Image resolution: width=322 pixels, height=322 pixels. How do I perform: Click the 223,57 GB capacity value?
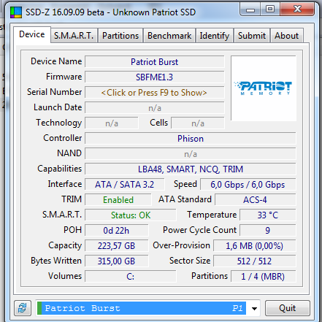116,246
